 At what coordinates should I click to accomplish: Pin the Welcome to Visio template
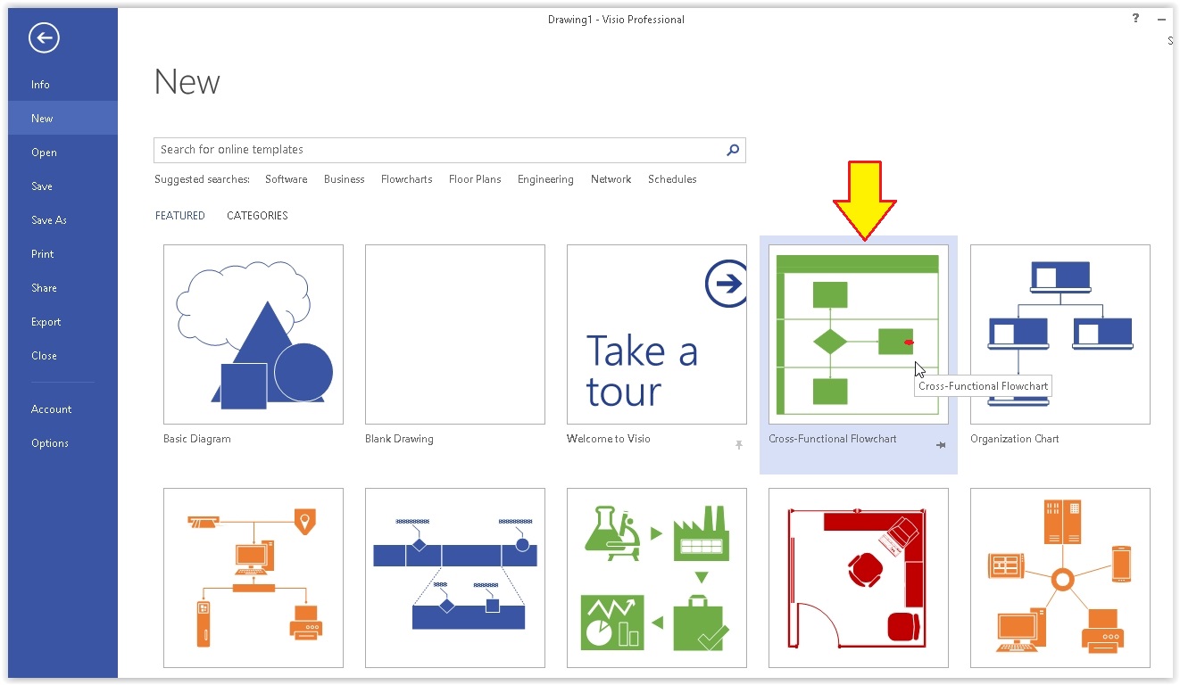pyautogui.click(x=739, y=444)
